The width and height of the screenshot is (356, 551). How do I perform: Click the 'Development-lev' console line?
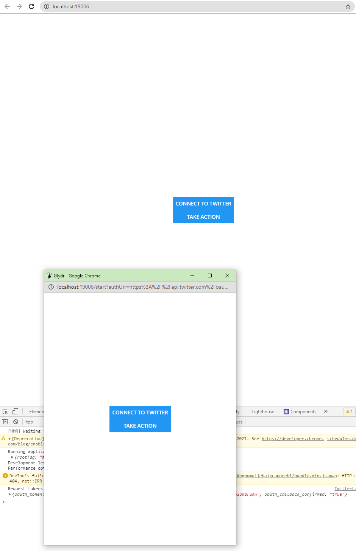(26, 463)
